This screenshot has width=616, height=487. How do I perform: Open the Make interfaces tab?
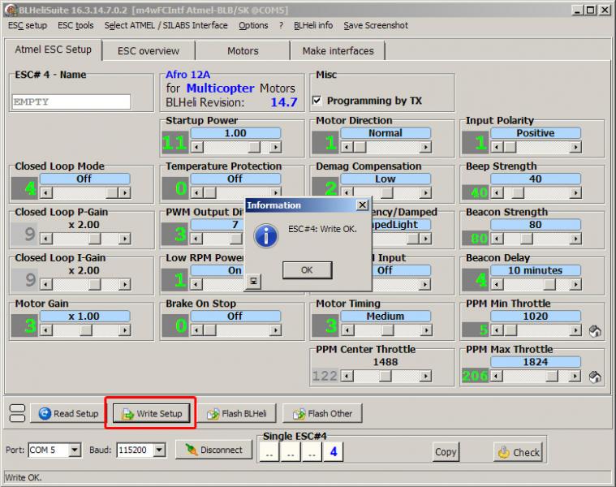pos(338,50)
